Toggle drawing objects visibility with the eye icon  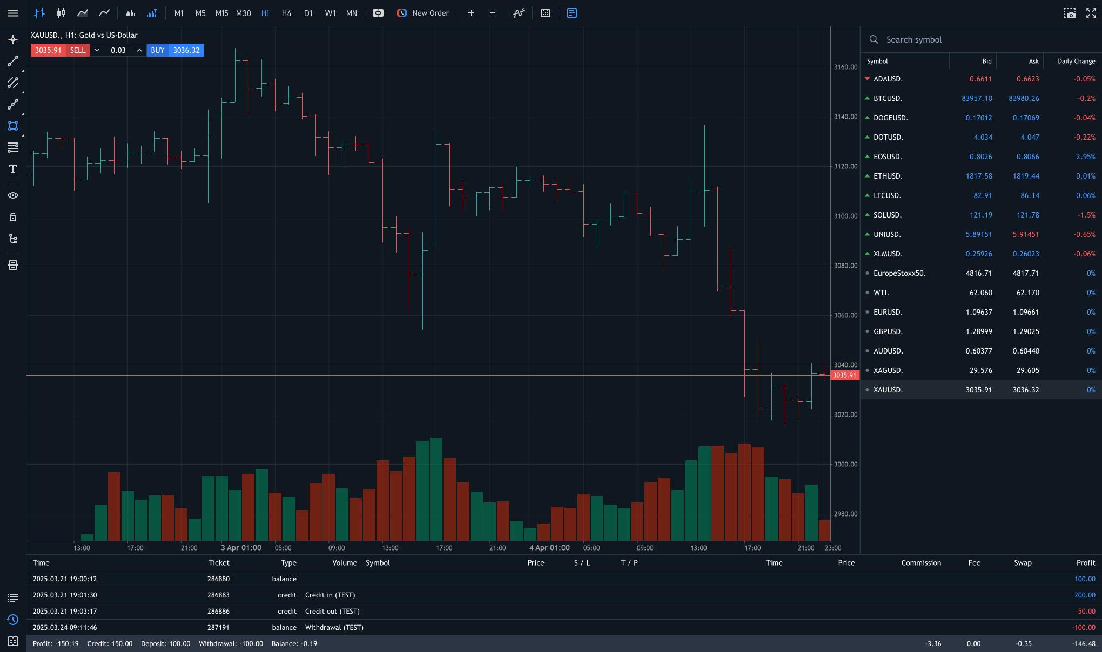13,195
